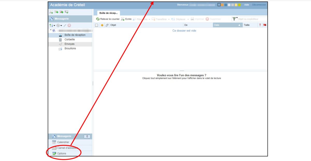Click the Relever le courrier refresh icon
The width and height of the screenshot is (311, 161).
click(x=98, y=19)
